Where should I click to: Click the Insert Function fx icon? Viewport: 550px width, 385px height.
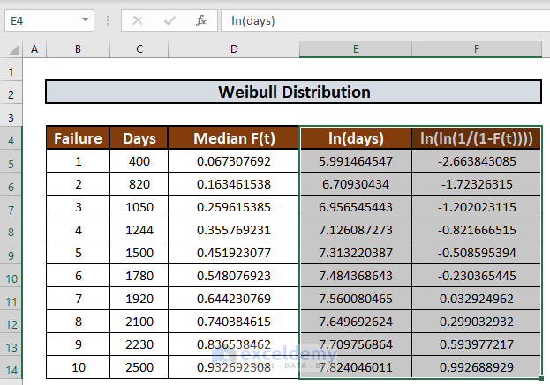tap(201, 19)
